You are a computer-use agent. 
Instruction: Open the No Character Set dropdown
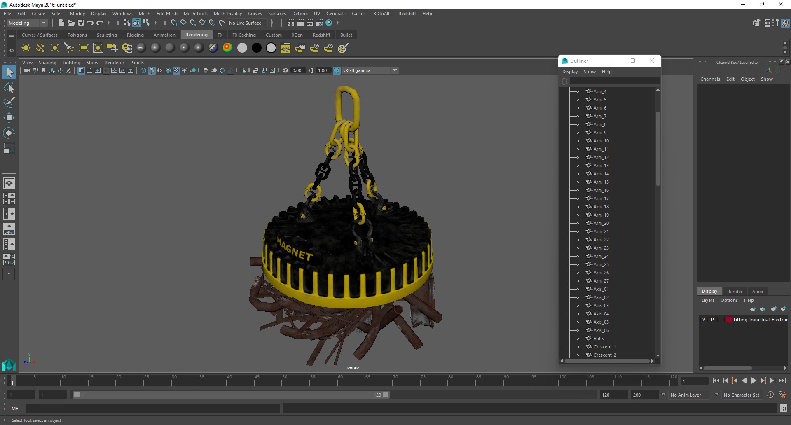coord(742,395)
